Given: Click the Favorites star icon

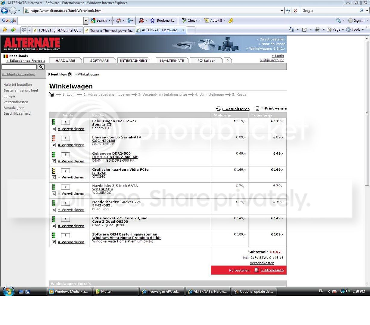Looking at the screenshot, I should (x=5, y=30).
